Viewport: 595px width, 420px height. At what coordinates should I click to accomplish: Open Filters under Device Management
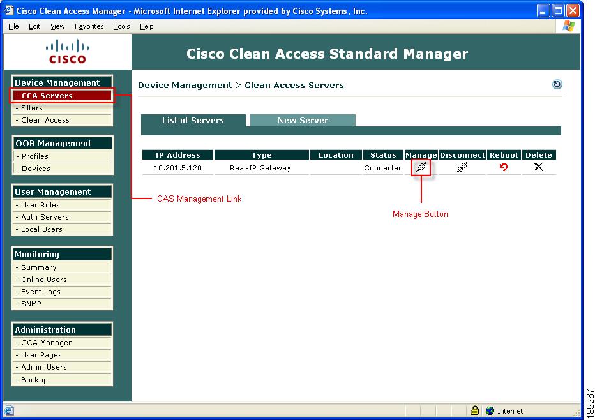[x=62, y=108]
